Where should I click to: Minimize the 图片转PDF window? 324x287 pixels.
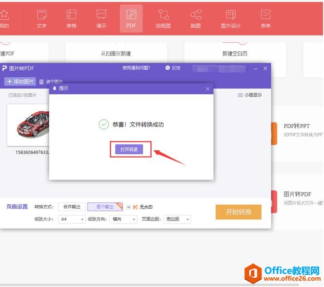click(x=256, y=69)
